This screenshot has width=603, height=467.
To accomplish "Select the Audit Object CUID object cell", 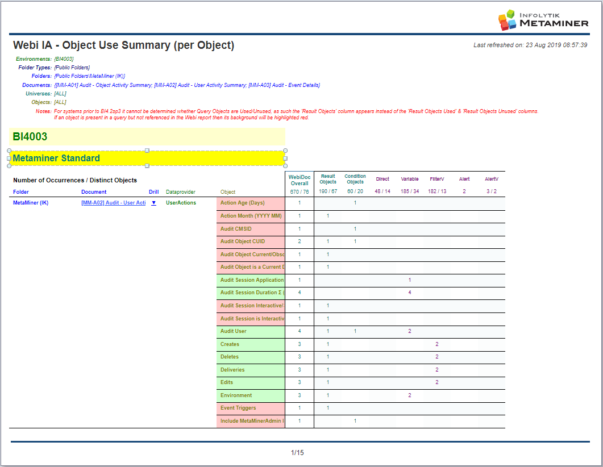I will pyautogui.click(x=251, y=242).
